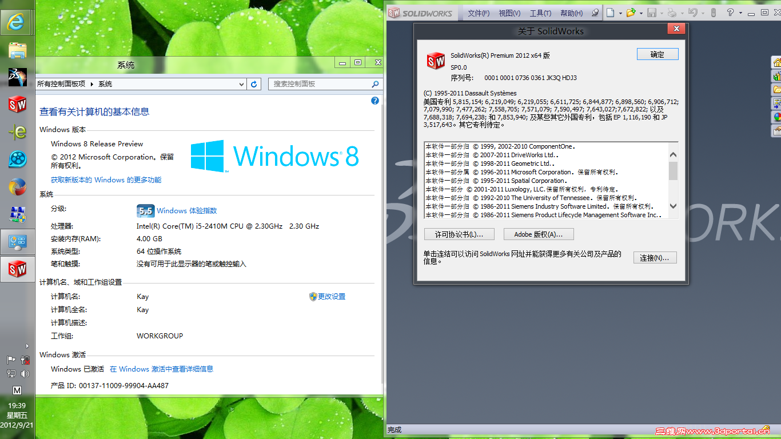Open the SolidWorks Resources home tab

click(x=776, y=62)
